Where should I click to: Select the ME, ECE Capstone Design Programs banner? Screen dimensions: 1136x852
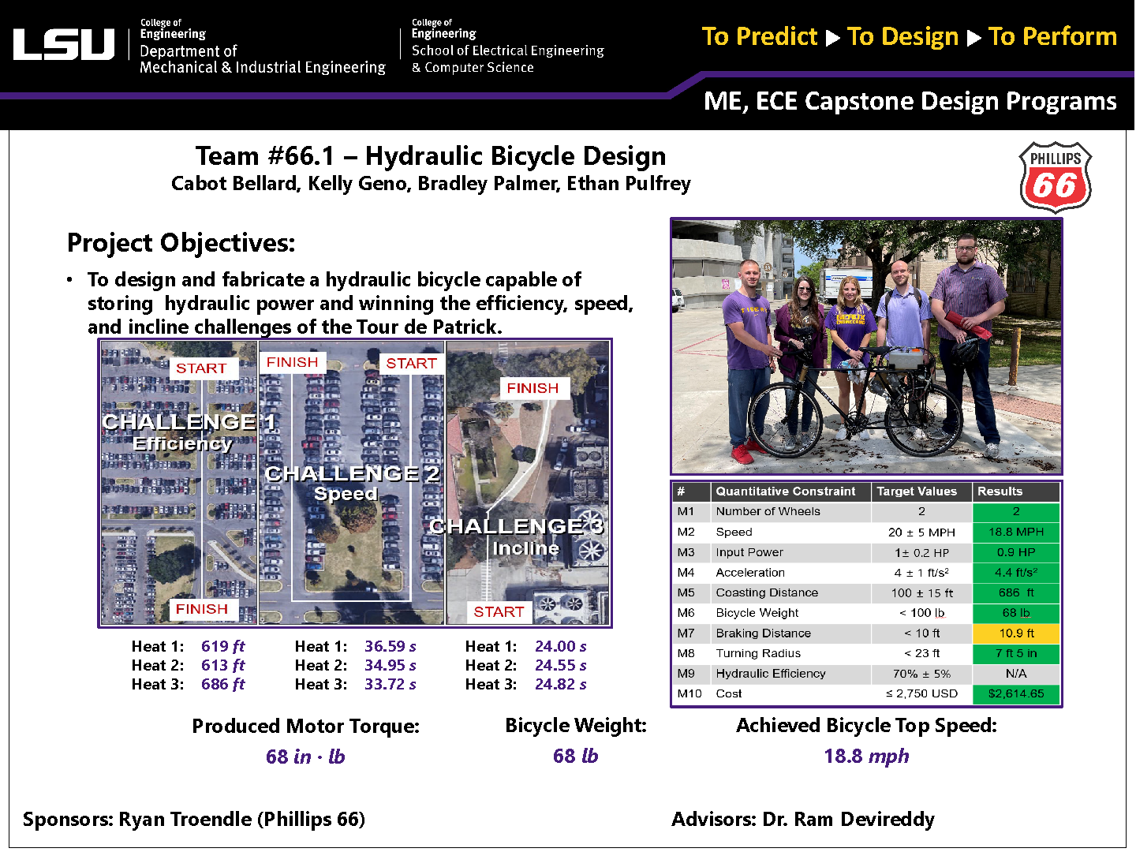click(x=908, y=101)
